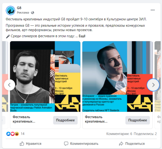162x149 pixels.
Task: View Поделились: 2 shares list
Action: coord(145,134)
